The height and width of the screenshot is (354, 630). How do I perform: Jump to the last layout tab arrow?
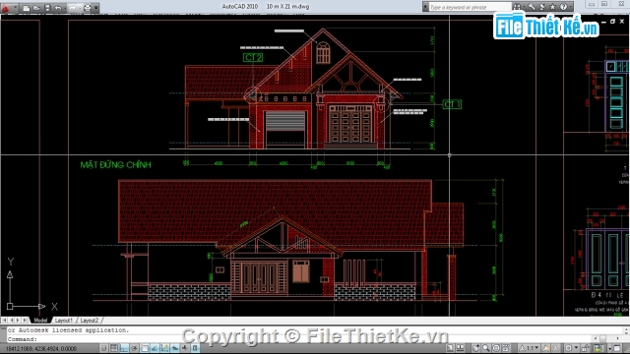[25, 321]
